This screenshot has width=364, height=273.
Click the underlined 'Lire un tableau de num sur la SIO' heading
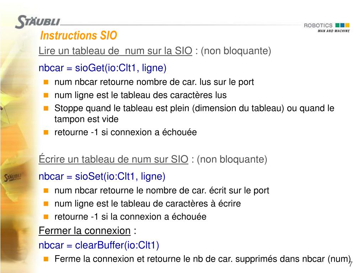coord(116,51)
